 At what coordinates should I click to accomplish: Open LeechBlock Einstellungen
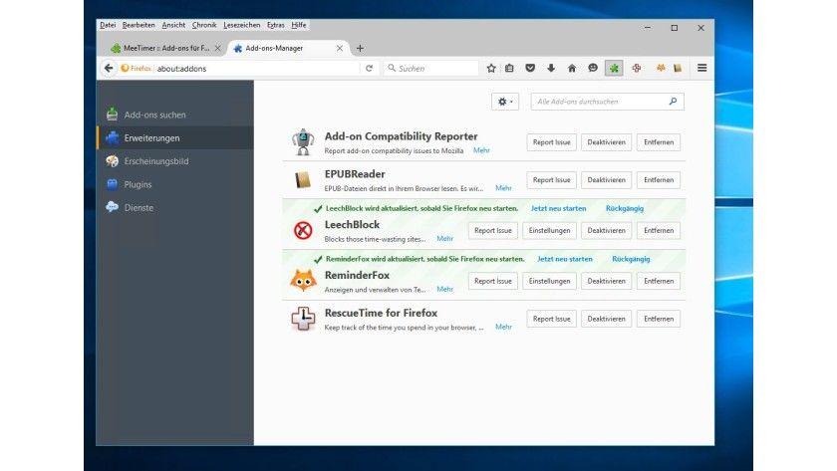tap(549, 230)
